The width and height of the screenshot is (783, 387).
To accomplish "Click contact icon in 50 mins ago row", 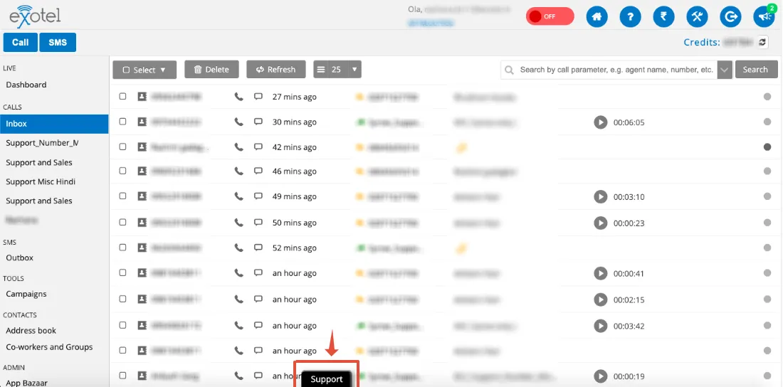I will 142,222.
